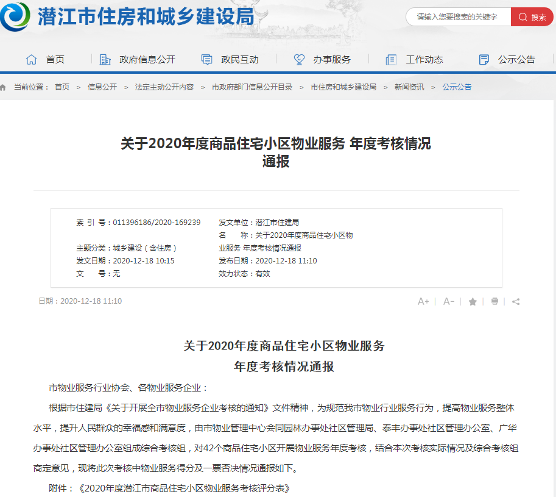The height and width of the screenshot is (497, 556).
Task: Toggle the favorite star on this announcement
Action: coord(473,301)
